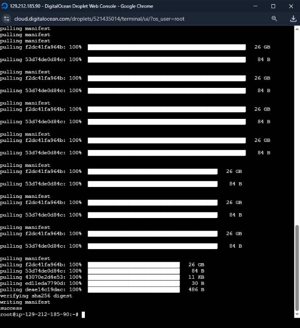Maximize the Droplet Web Console window
Viewport: 300px width, 328px height.
point(273,6)
